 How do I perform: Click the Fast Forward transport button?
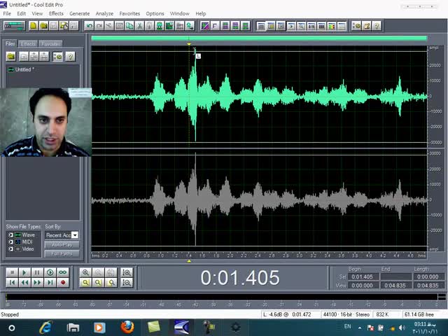pos(37,283)
